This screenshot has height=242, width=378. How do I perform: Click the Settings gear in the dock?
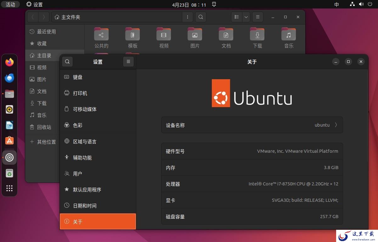pos(9,157)
